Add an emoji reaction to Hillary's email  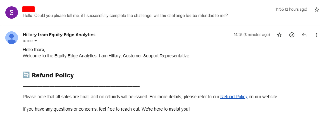pyautogui.click(x=291, y=35)
